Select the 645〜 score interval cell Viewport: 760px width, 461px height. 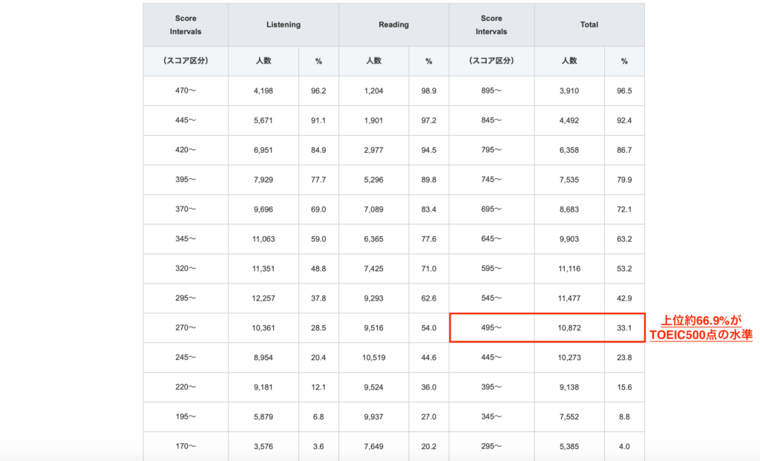tap(491, 239)
